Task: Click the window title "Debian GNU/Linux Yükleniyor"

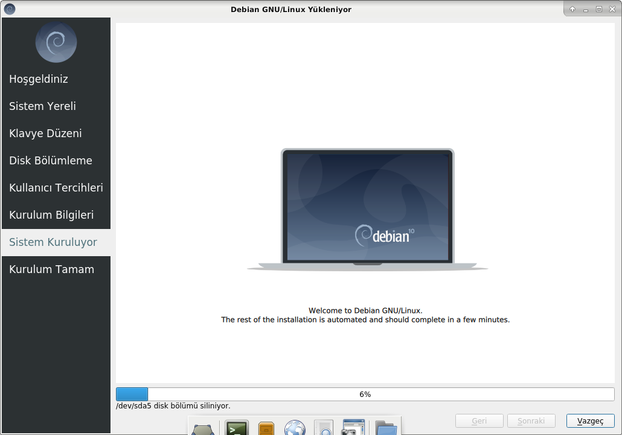Action: [291, 10]
